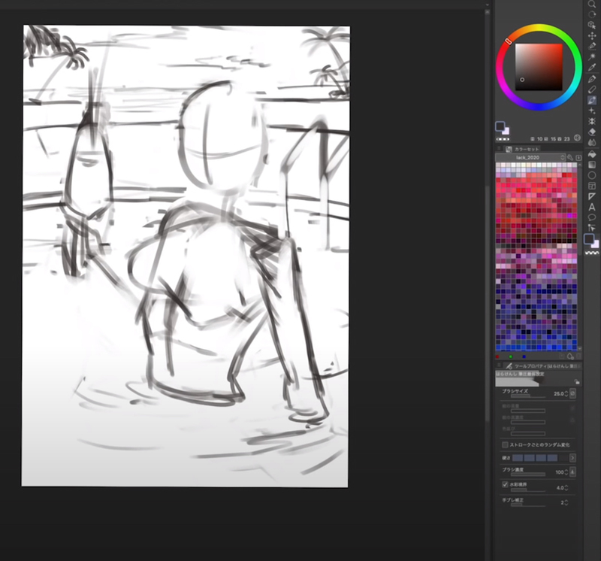Click the import color set button

pyautogui.click(x=579, y=158)
